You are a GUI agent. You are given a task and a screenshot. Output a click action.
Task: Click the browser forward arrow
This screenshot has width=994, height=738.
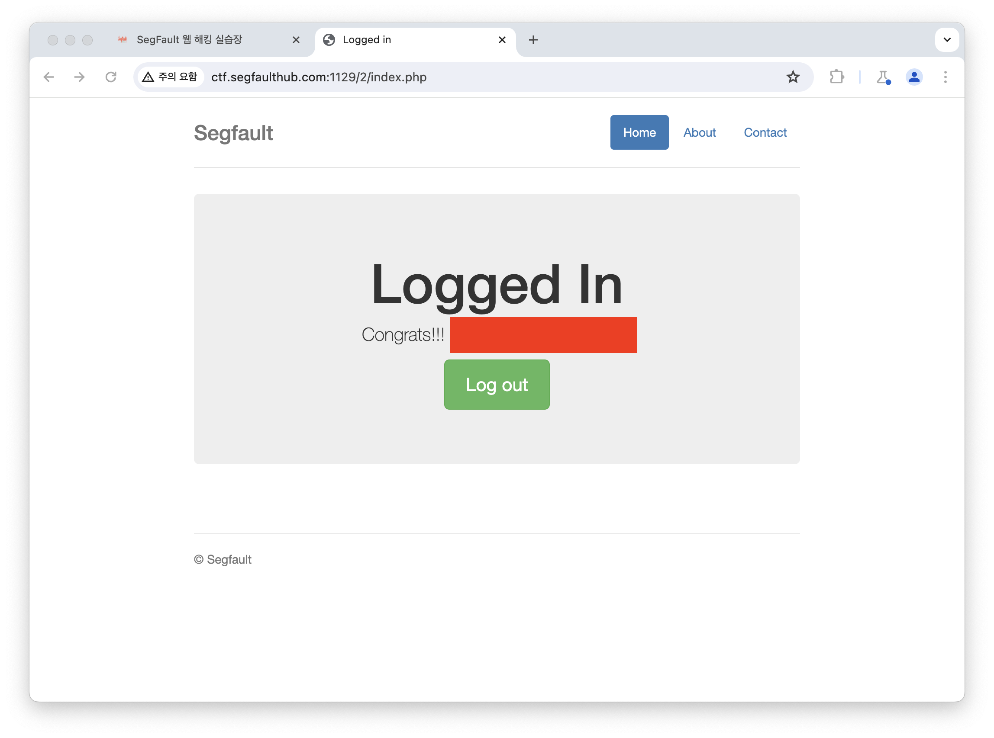point(80,77)
